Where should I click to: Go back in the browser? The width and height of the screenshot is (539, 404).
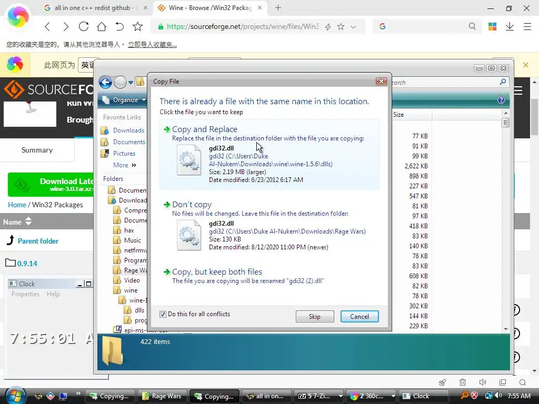pyautogui.click(x=47, y=26)
